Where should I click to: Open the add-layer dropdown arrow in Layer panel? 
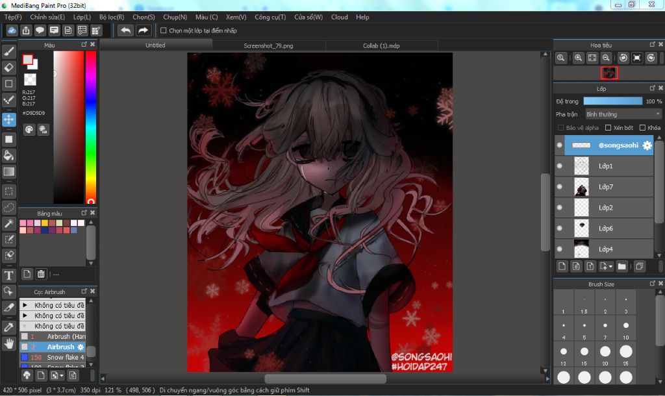[610, 267]
